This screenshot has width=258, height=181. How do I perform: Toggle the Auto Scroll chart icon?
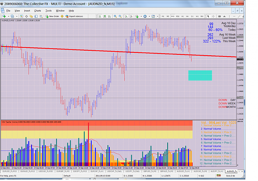point(126,16)
